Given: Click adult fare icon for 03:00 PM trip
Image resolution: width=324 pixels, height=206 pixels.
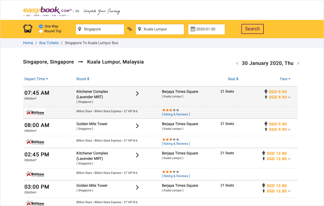Looking at the screenshot, I should pyautogui.click(x=263, y=185).
